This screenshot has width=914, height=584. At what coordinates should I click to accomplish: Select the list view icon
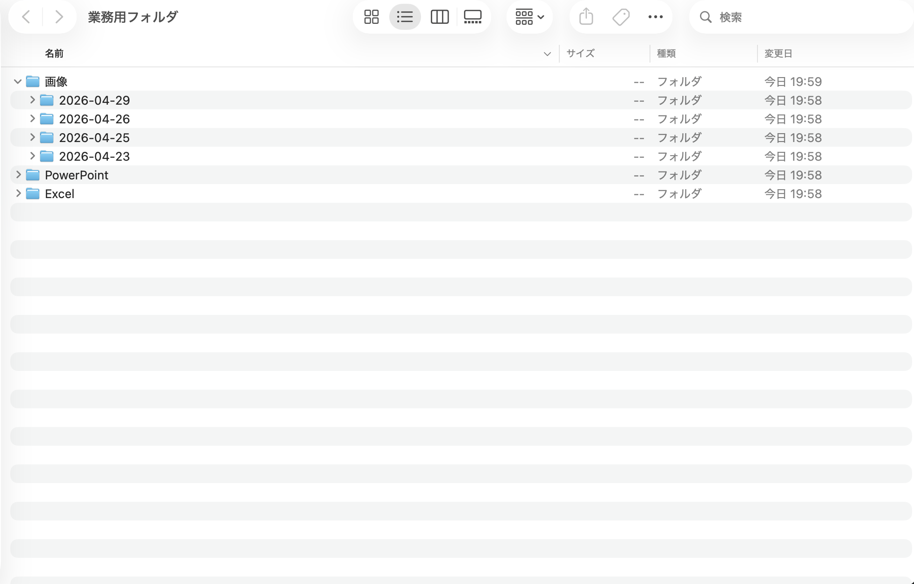pyautogui.click(x=405, y=17)
